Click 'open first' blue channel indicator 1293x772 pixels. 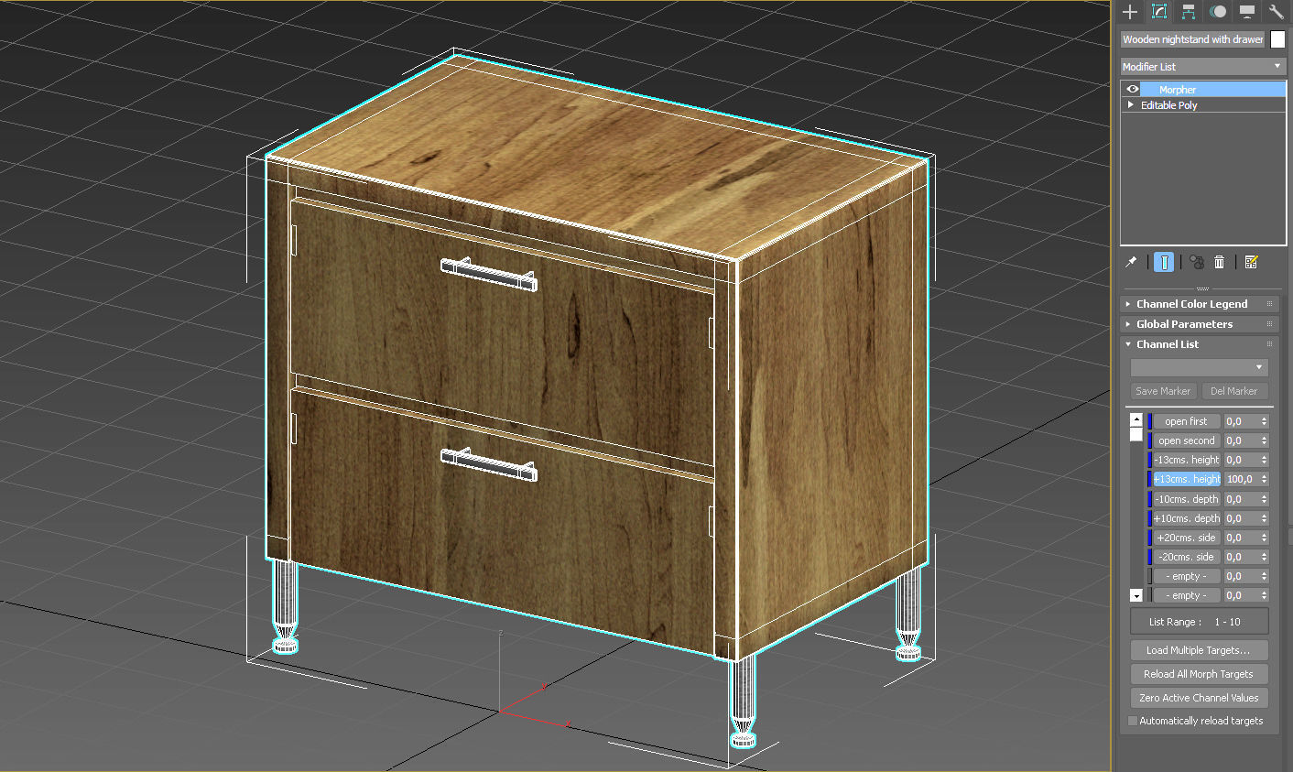pos(1149,421)
